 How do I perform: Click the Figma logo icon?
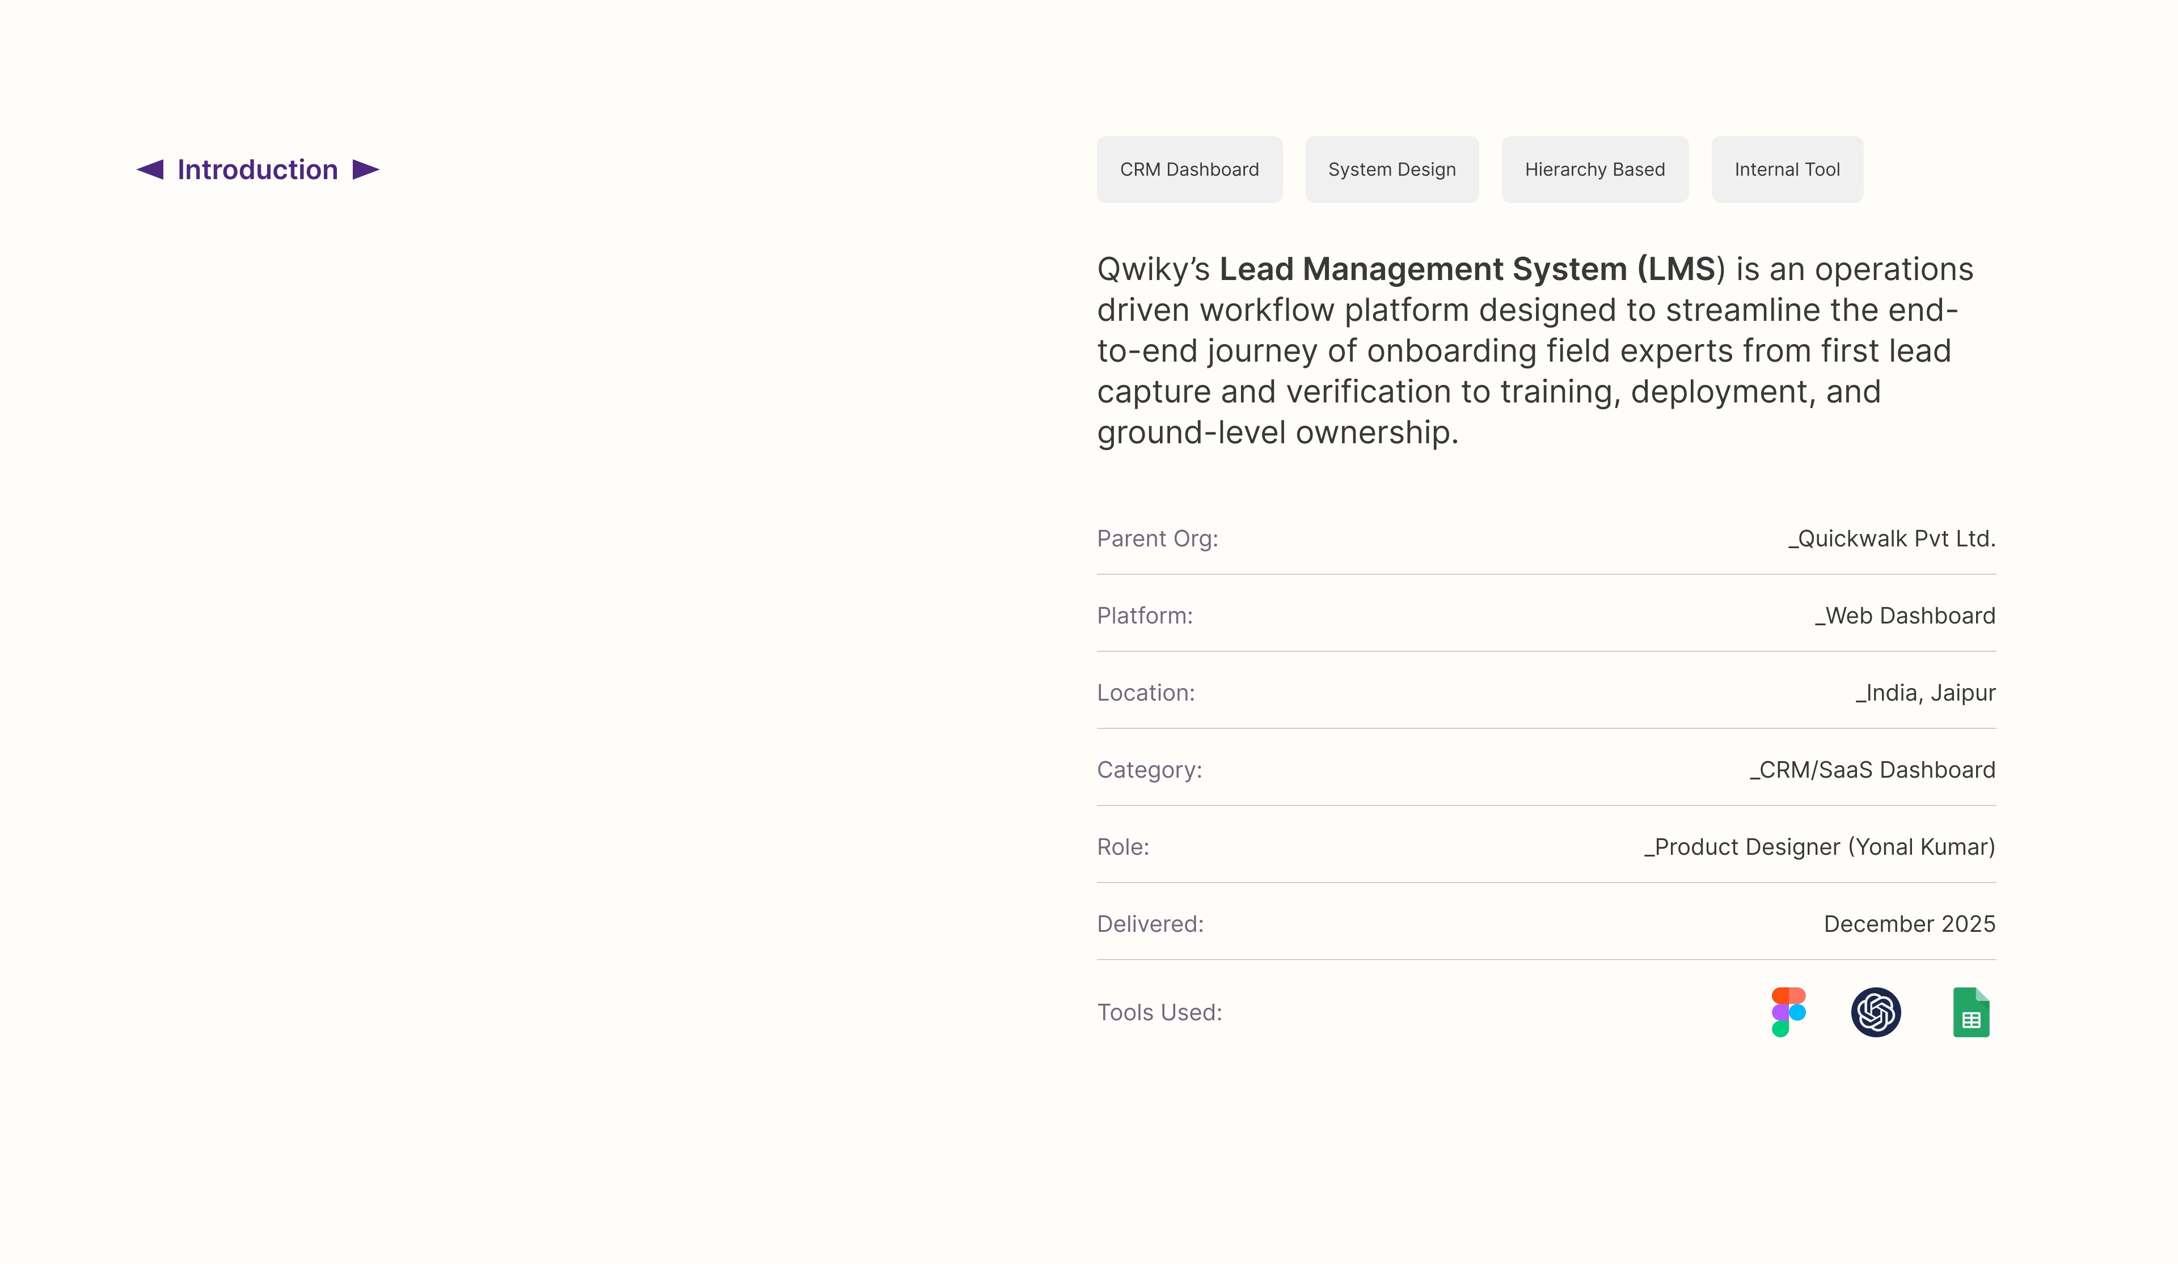coord(1787,1012)
